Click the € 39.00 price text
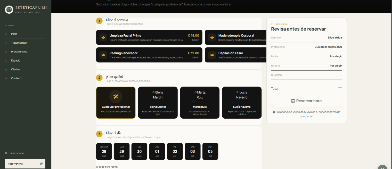The width and height of the screenshot is (392, 169). coord(193,53)
